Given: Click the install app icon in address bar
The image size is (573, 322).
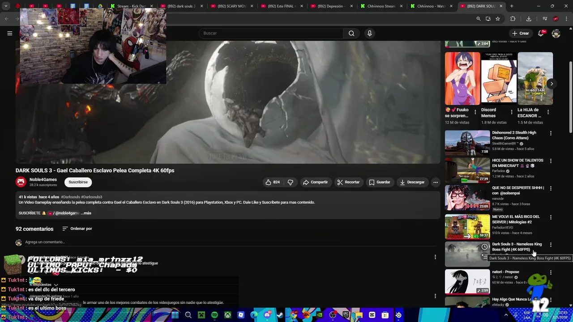Looking at the screenshot, I should (488, 19).
